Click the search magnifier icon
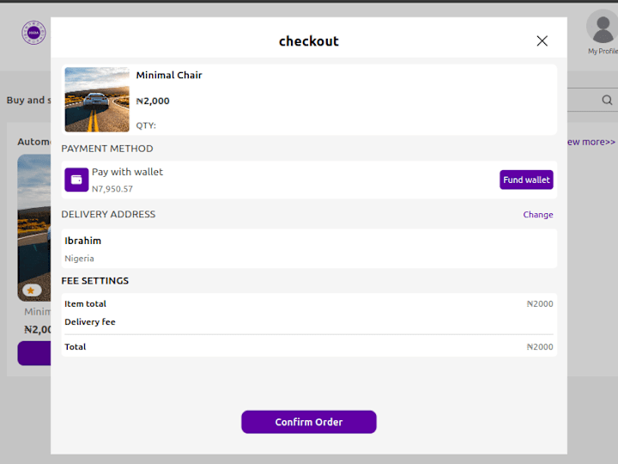 tap(607, 101)
